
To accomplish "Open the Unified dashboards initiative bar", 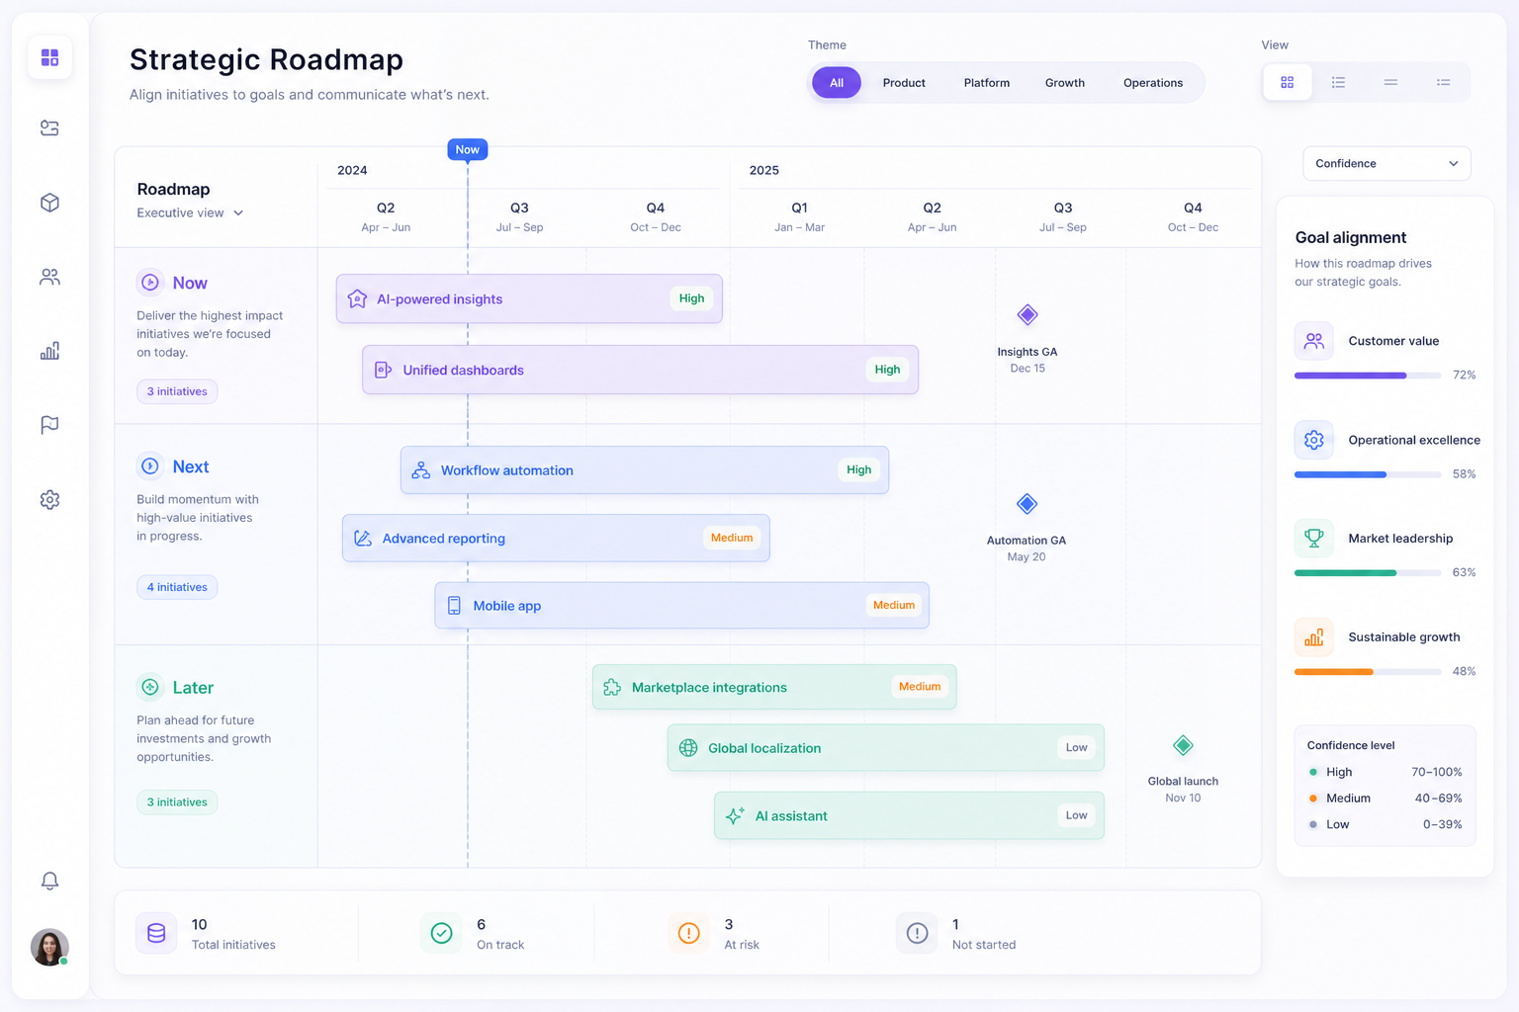I will (640, 370).
